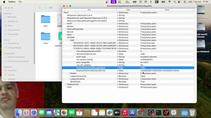Click the Value column header
This screenshot has width=211, height=118.
pyautogui.click(x=167, y=10)
